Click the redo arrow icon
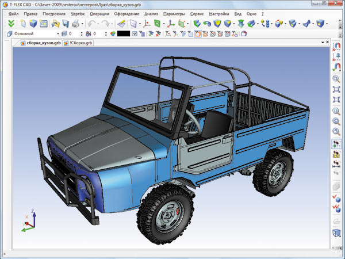This screenshot has height=259, width=345. pyautogui.click(x=105, y=24)
